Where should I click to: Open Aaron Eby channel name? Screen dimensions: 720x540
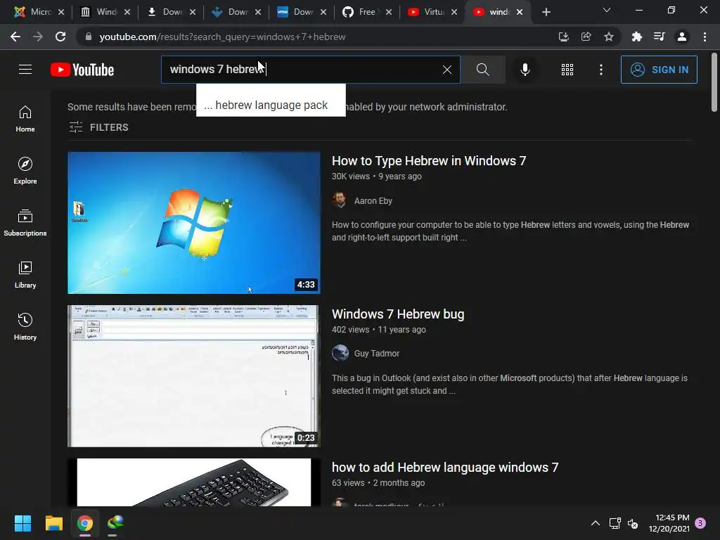coord(373,200)
